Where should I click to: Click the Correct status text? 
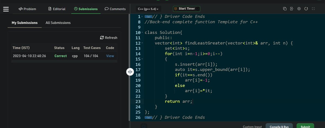point(60,56)
